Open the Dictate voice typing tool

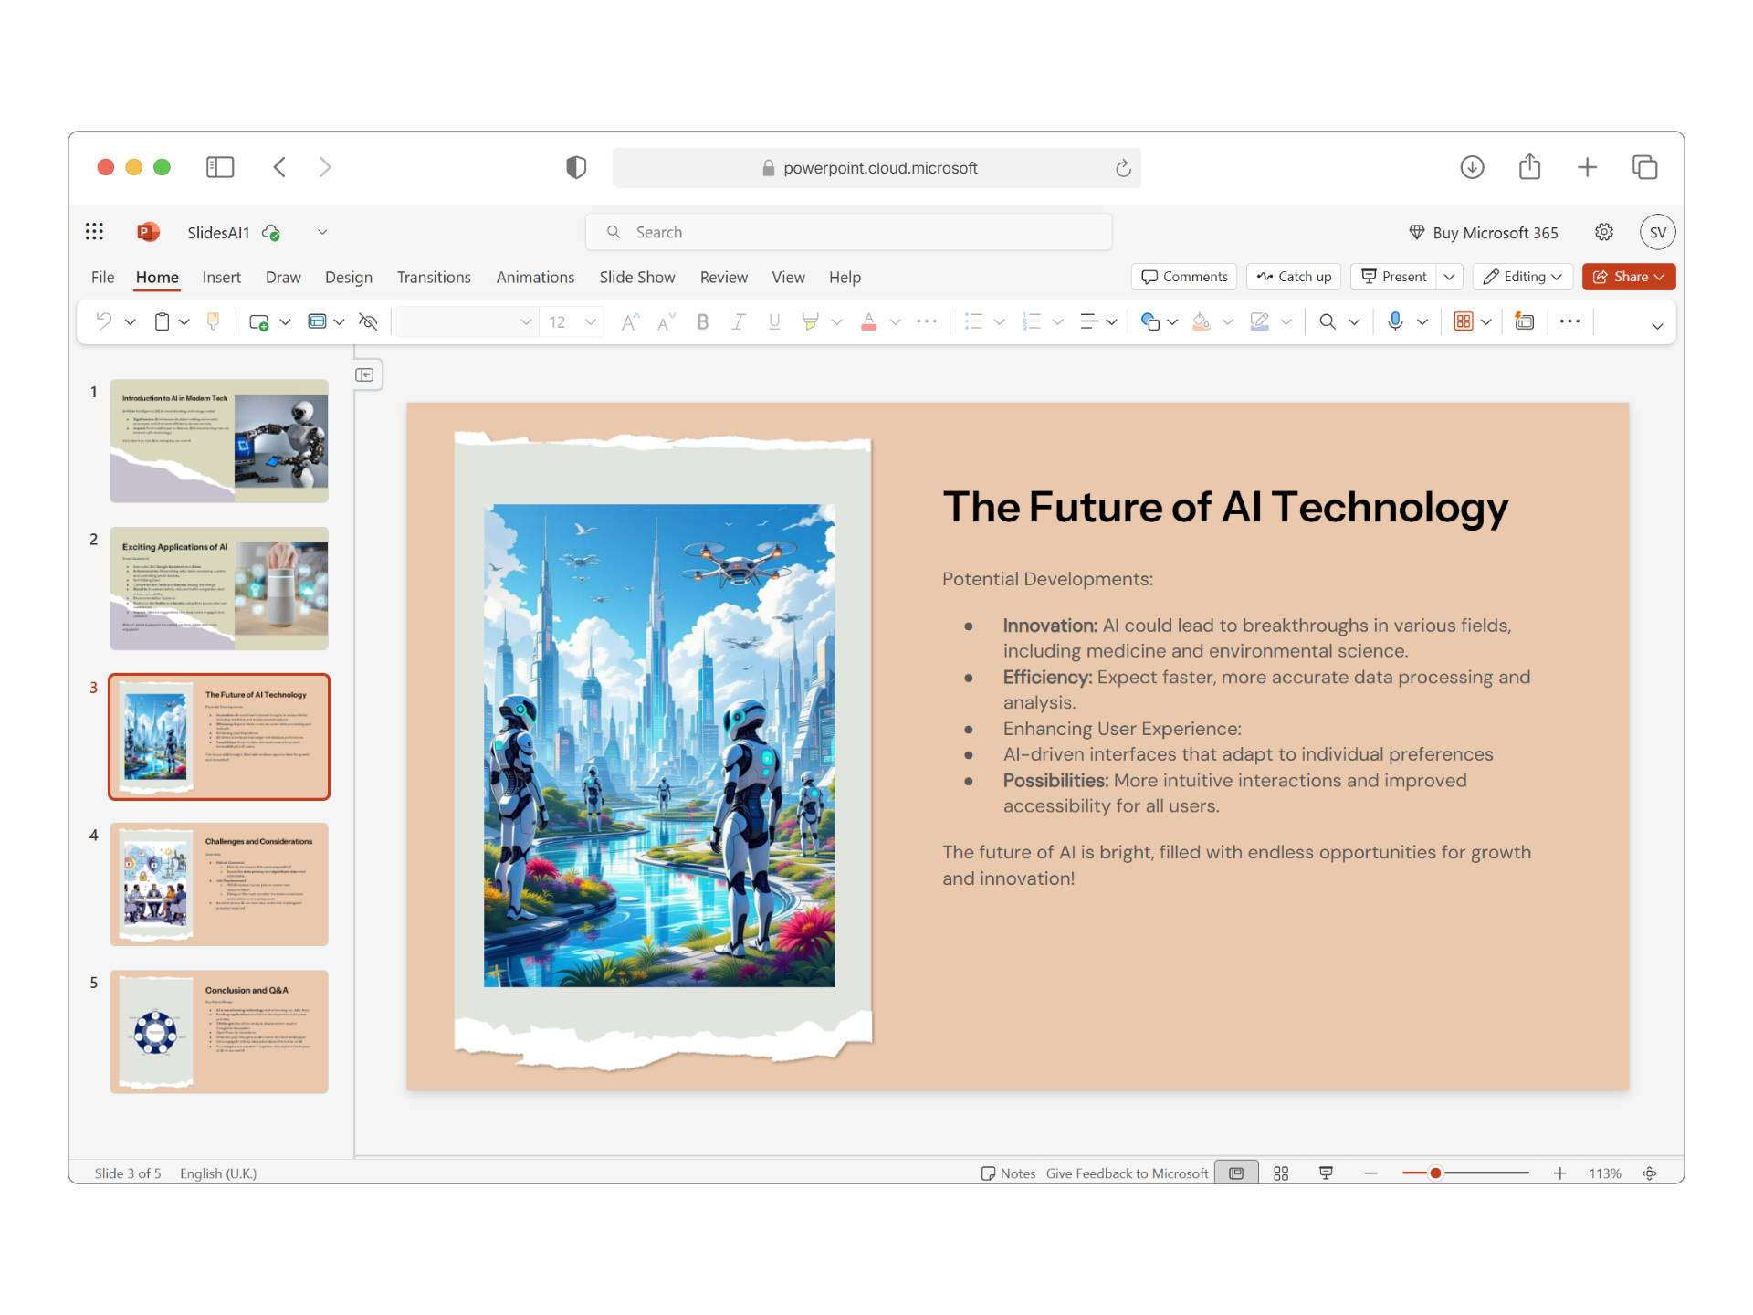1394,321
